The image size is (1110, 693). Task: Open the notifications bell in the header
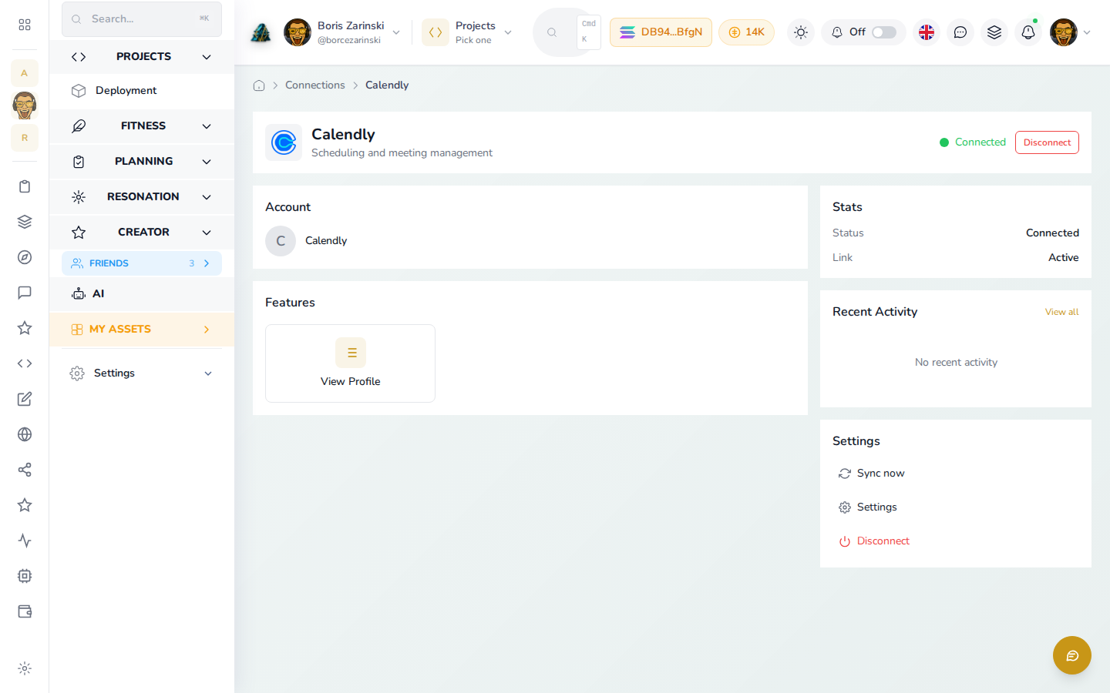(1028, 32)
